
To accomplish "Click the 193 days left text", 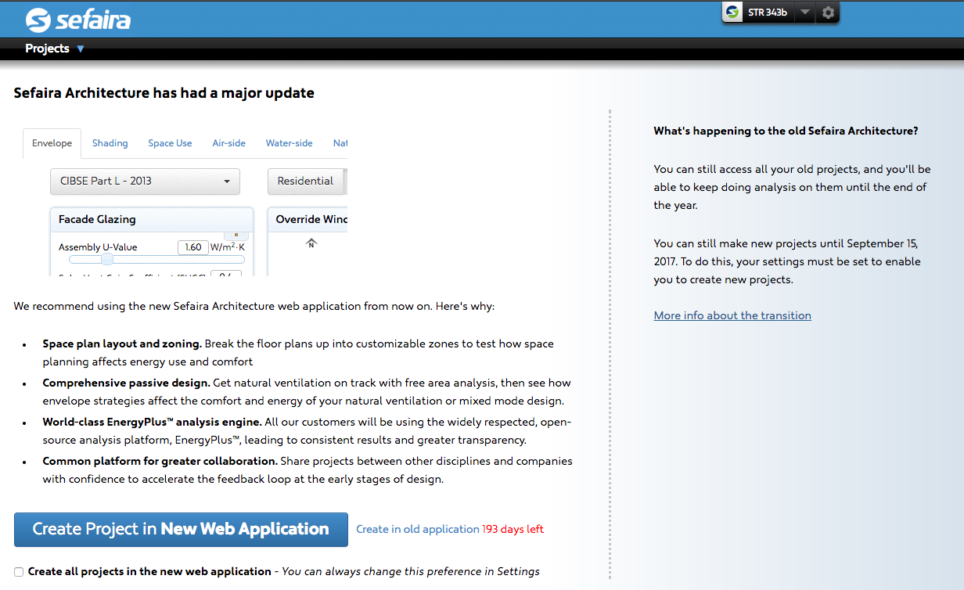I will pos(513,530).
